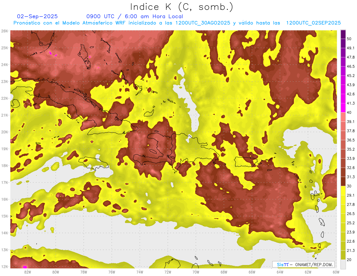Click the longitude label "66W"
This screenshot has height=276, width=357.
[x=252, y=272]
